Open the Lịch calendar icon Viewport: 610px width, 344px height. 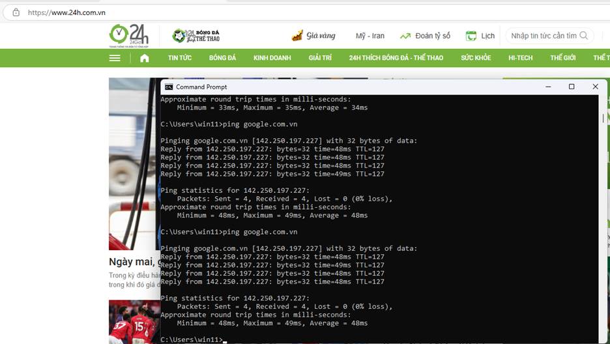click(x=471, y=36)
